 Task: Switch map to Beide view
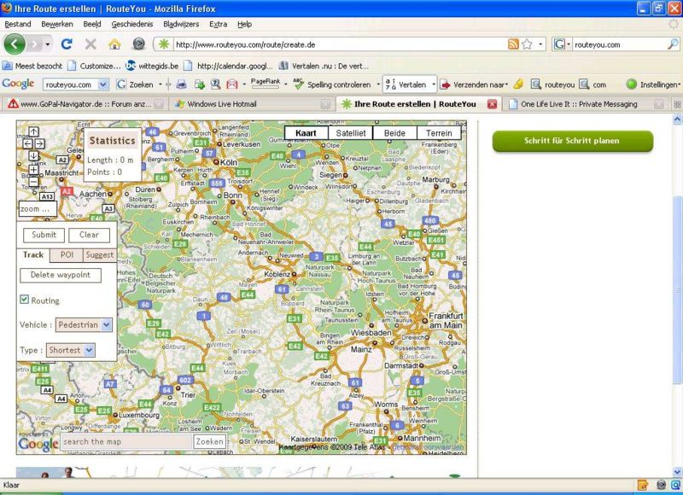394,133
